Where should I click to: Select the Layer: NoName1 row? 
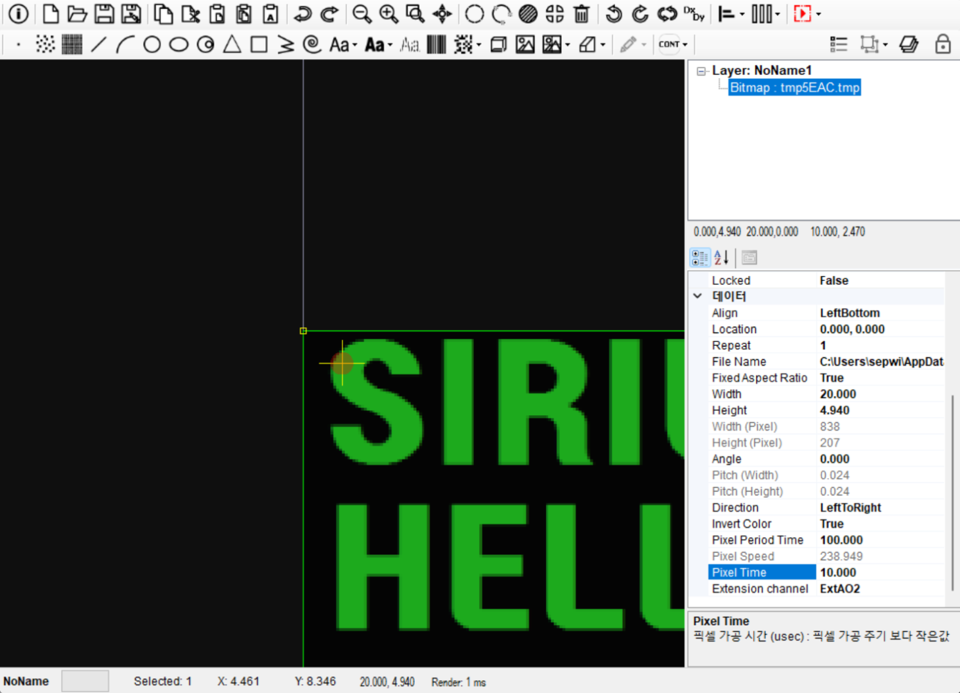(x=762, y=71)
